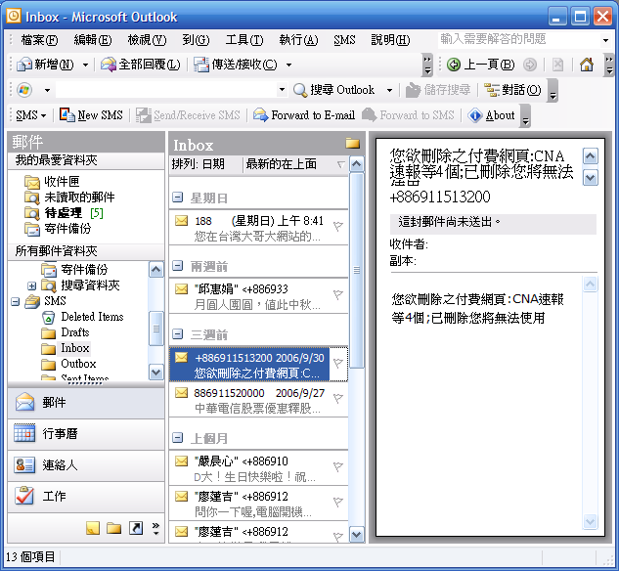The image size is (619, 571).
Task: Open the Drafts folder
Action: click(75, 332)
